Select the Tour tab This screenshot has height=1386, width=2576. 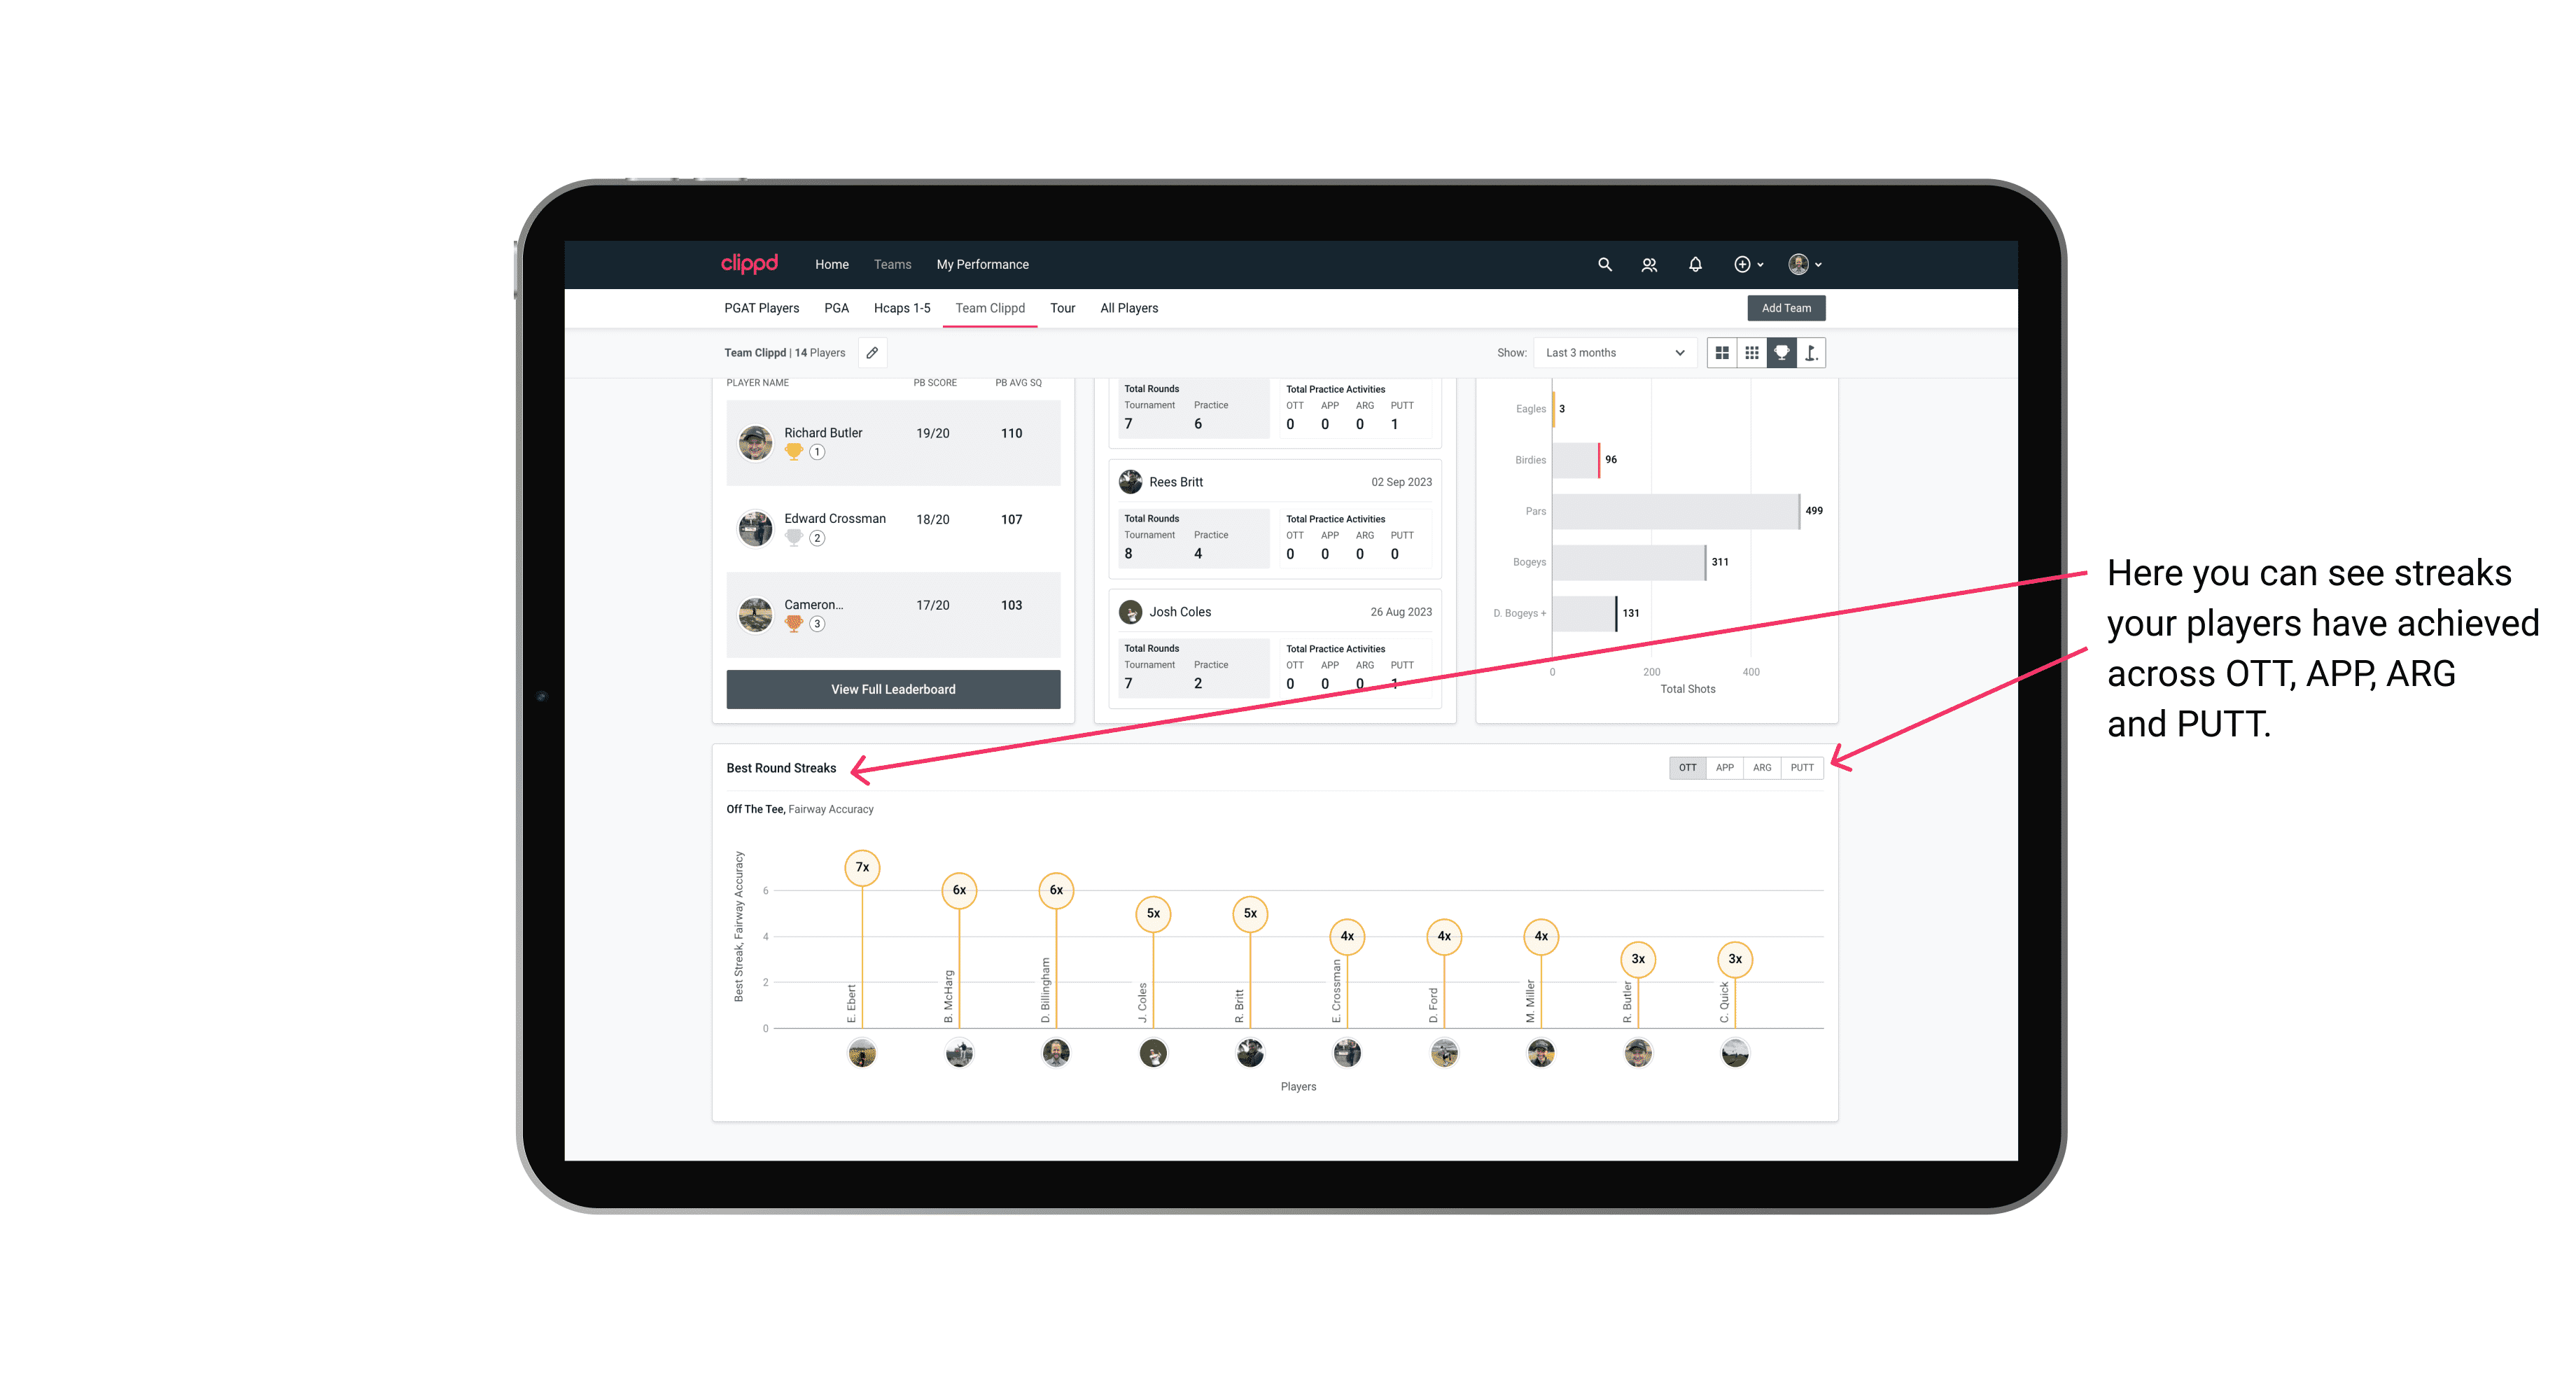coord(1063,309)
